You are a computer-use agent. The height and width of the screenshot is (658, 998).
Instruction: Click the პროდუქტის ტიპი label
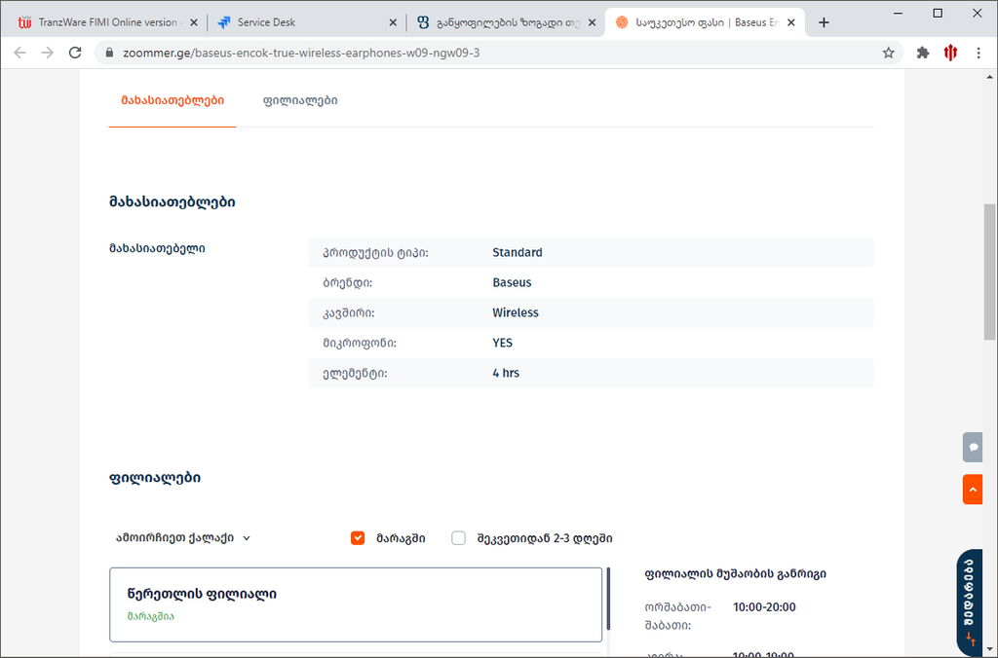tap(375, 253)
